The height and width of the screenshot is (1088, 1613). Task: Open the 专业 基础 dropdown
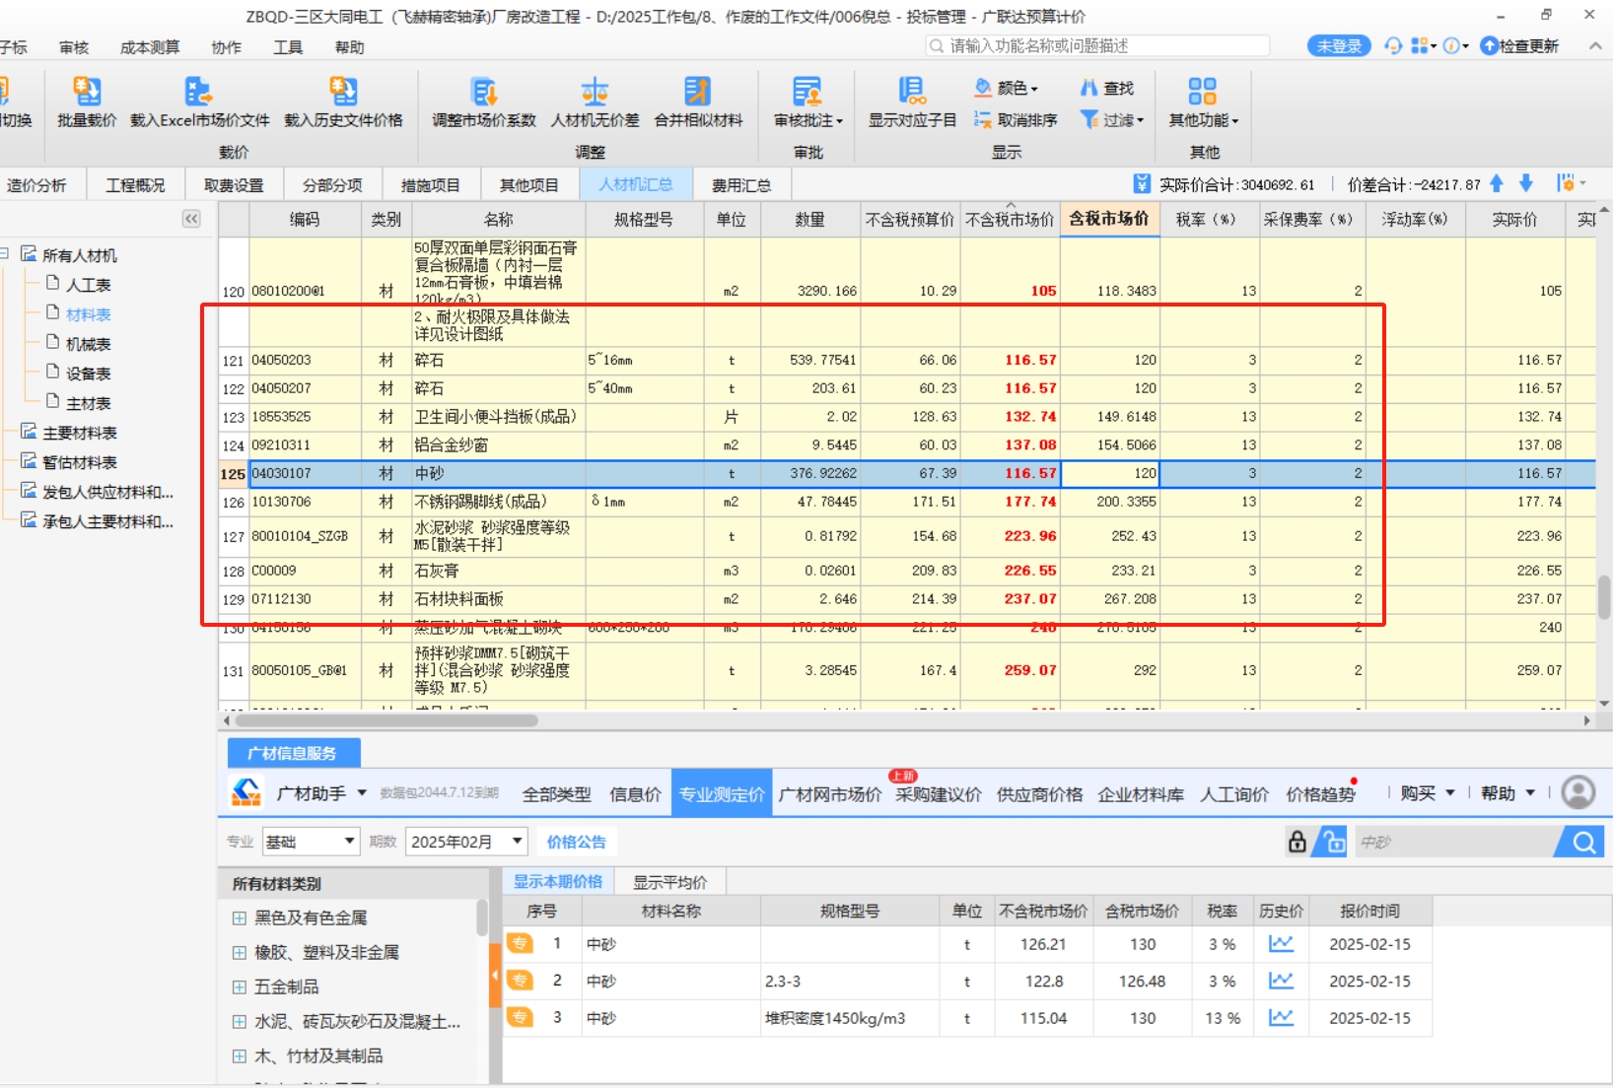tap(310, 842)
